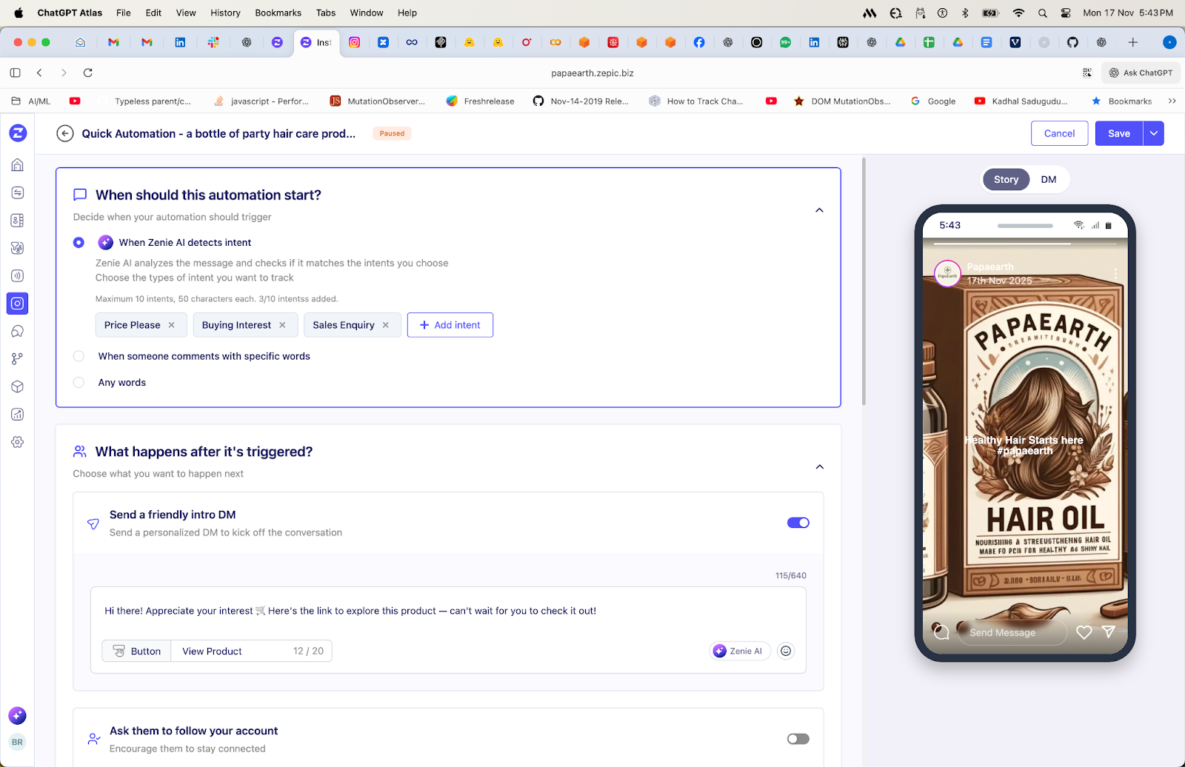Screen dimensions: 1185x767
Task: Click the Add intent button
Action: [450, 325]
